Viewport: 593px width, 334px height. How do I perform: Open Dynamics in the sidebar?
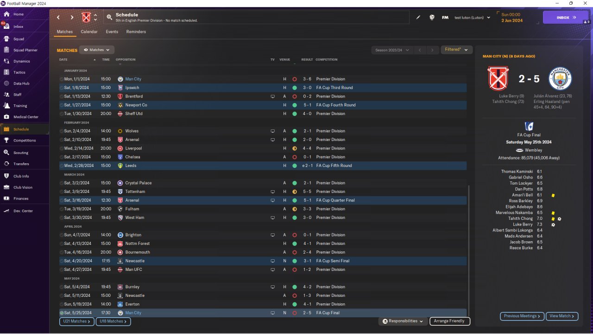click(x=21, y=61)
